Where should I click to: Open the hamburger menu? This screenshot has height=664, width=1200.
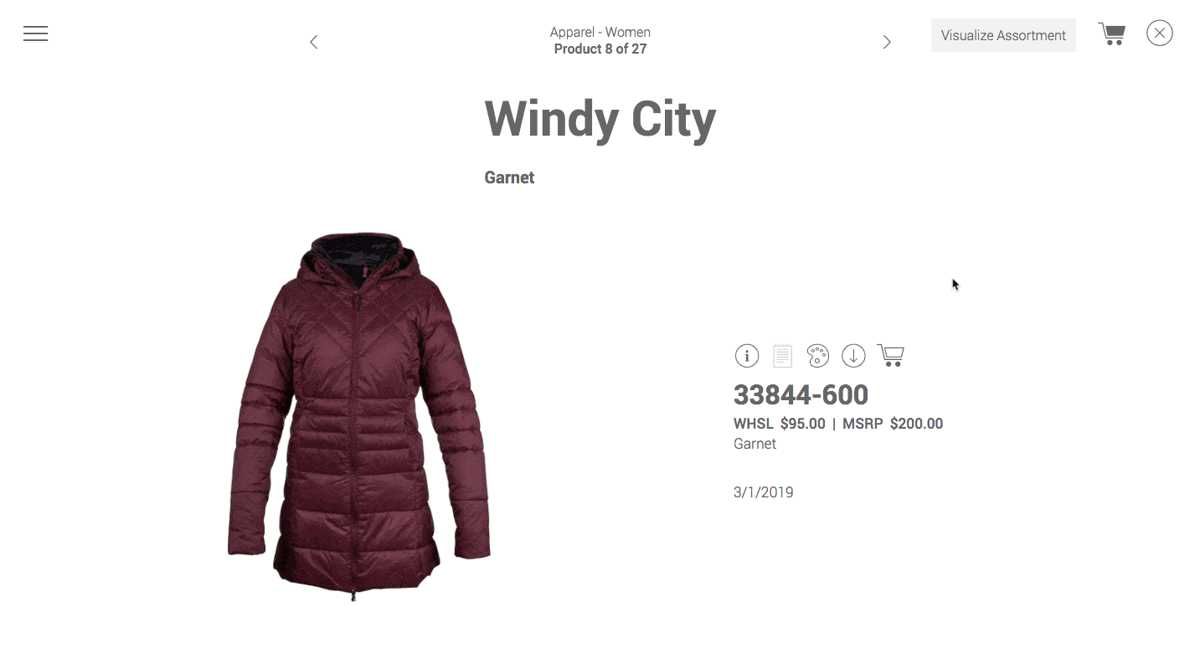[x=35, y=33]
